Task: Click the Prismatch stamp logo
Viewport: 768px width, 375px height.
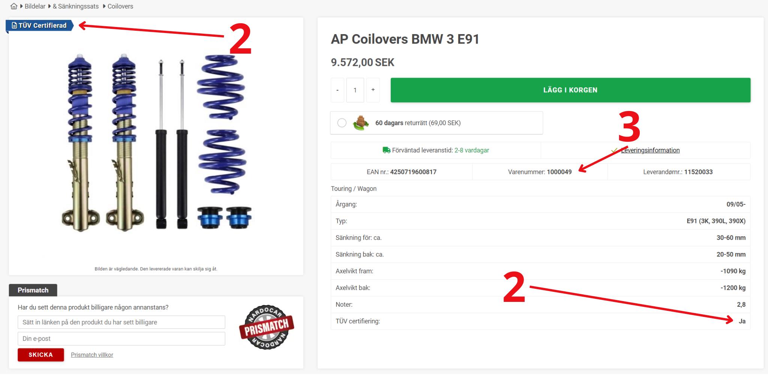Action: [x=267, y=327]
